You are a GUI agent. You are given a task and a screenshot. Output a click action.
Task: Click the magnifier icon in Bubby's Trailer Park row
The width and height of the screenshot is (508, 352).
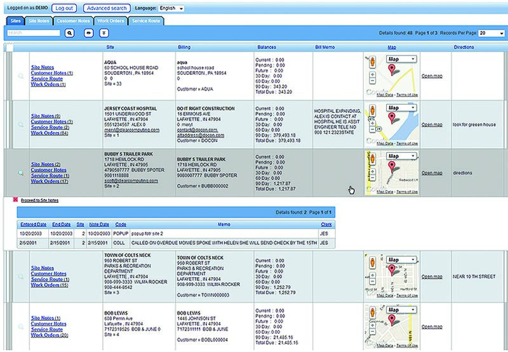click(x=20, y=173)
